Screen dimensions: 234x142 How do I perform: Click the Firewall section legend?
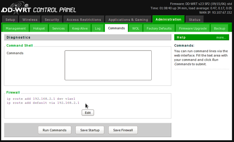(13, 92)
